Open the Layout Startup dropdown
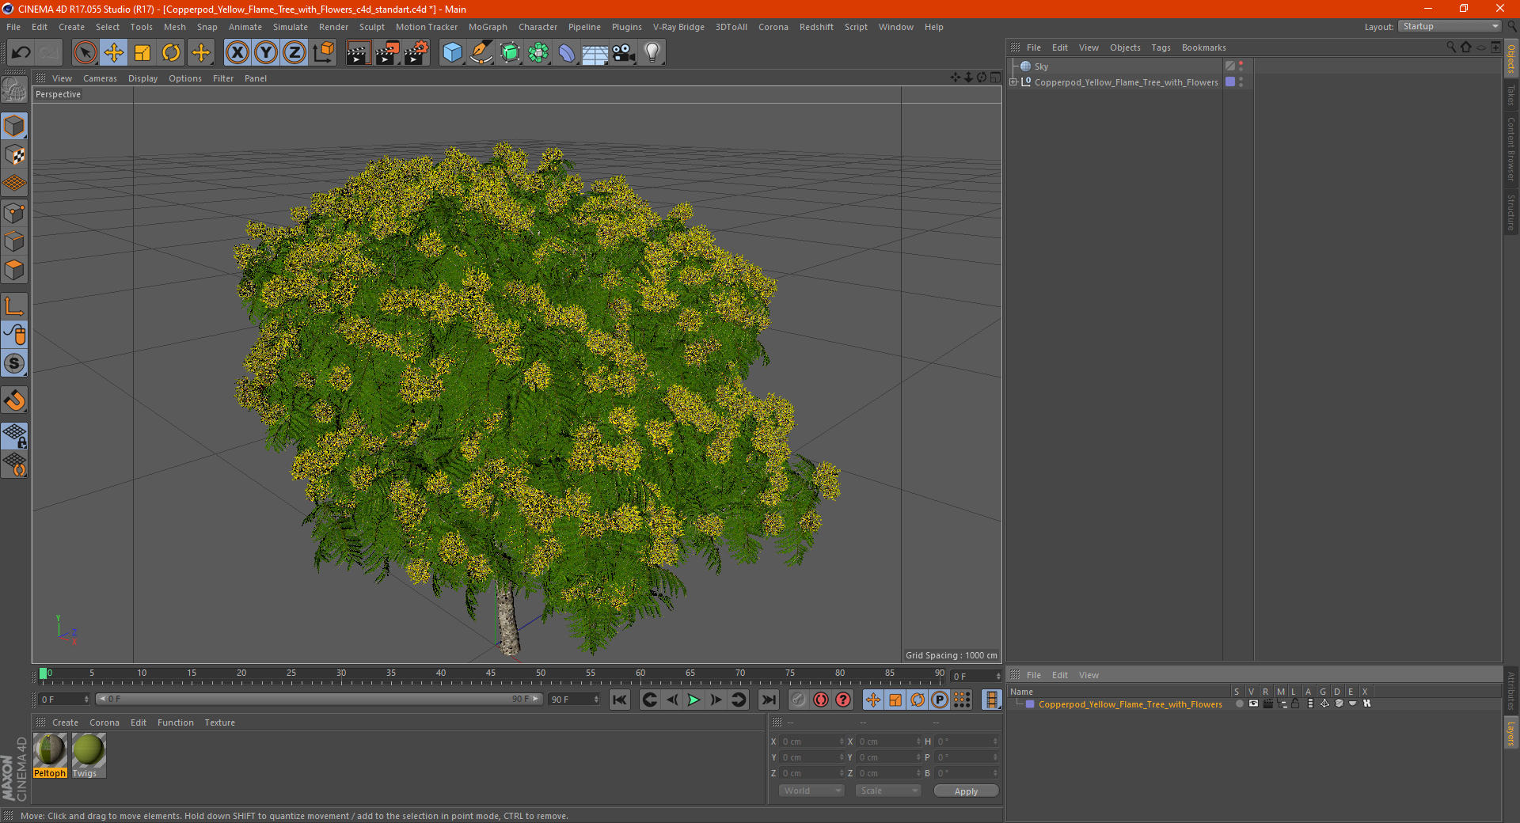This screenshot has height=823, width=1520. [x=1450, y=26]
